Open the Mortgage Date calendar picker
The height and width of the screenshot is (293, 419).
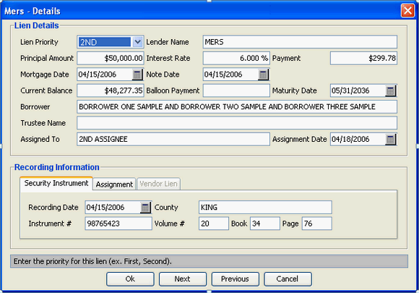click(x=137, y=75)
